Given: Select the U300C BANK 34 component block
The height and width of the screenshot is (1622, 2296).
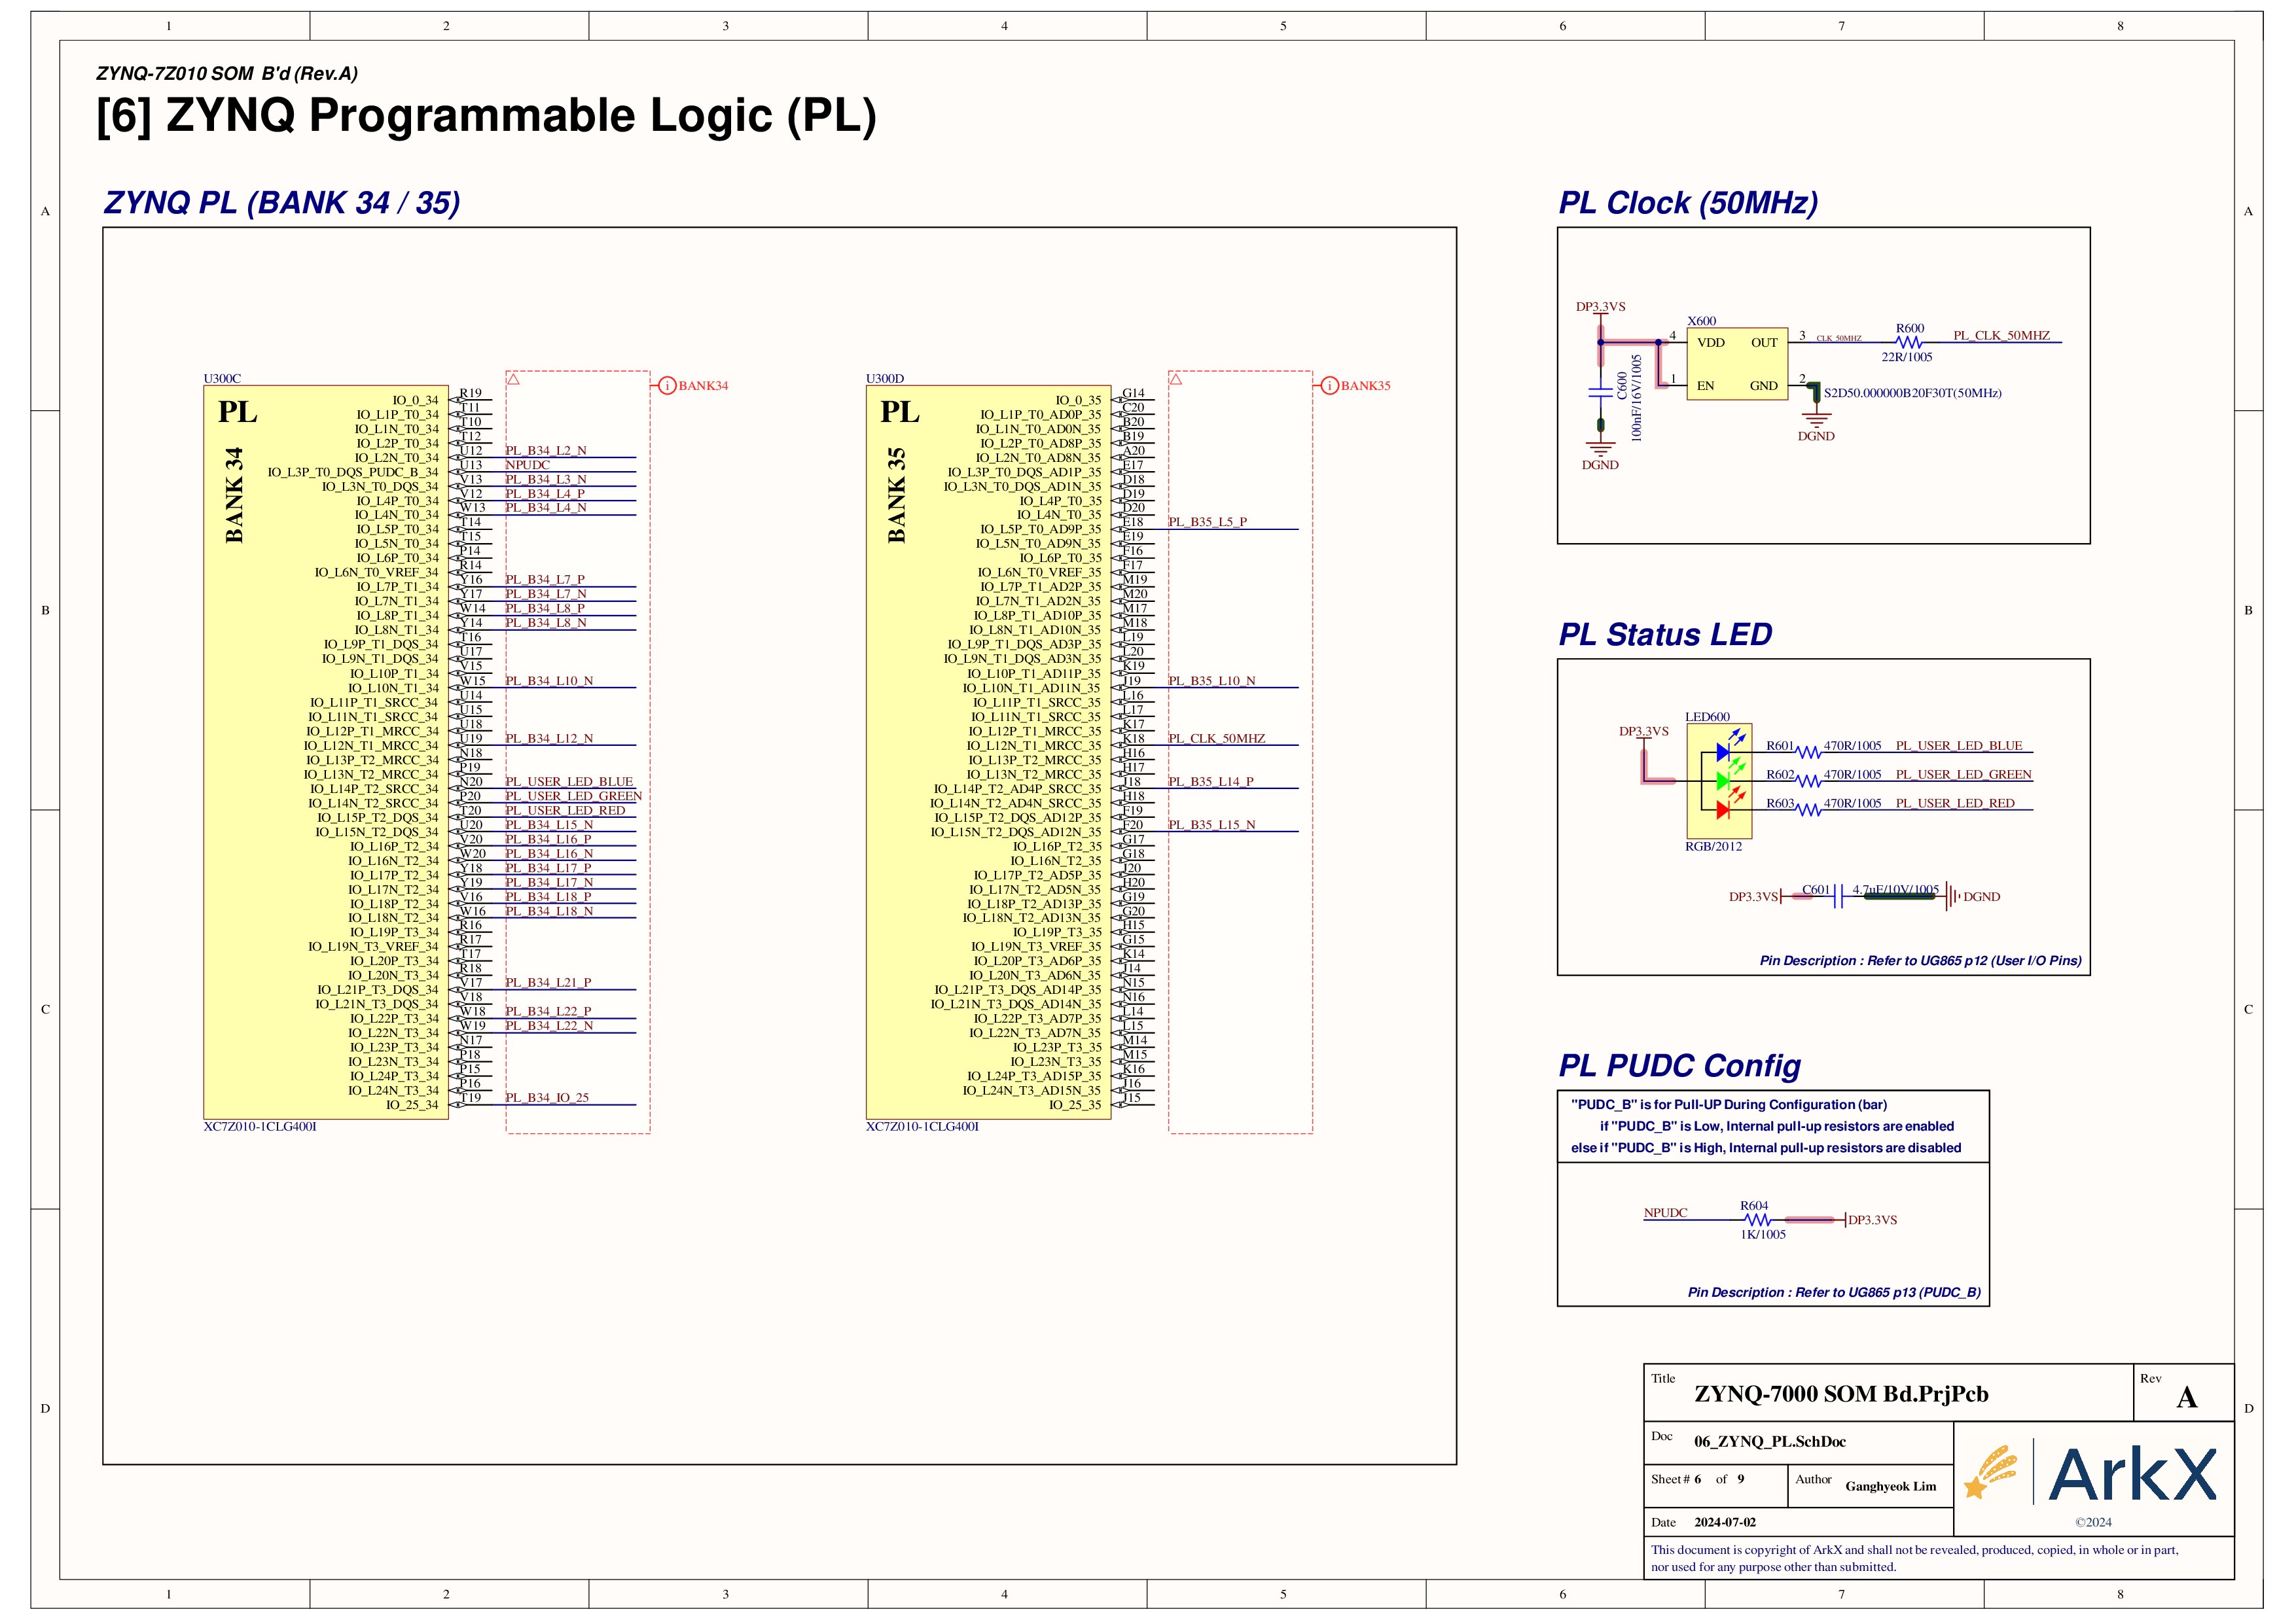Looking at the screenshot, I should 326,752.
